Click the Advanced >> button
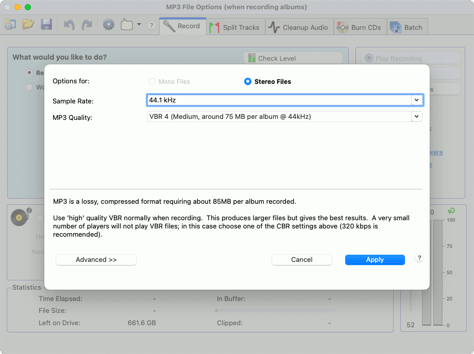The image size is (474, 354). click(96, 260)
